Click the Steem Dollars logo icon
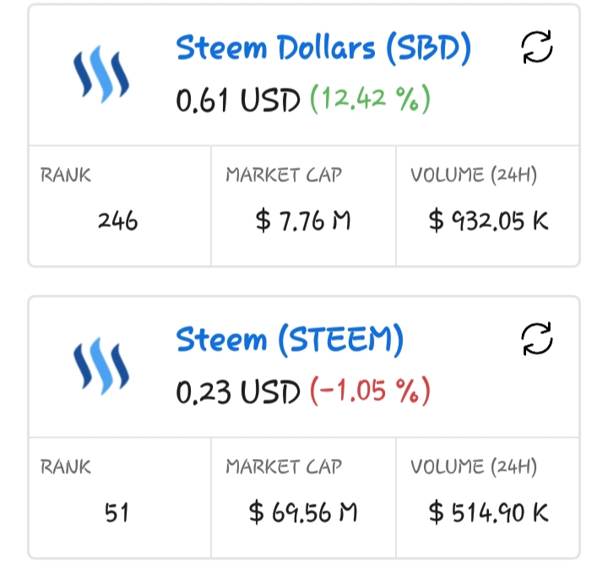This screenshot has height=583, width=608. (x=101, y=74)
